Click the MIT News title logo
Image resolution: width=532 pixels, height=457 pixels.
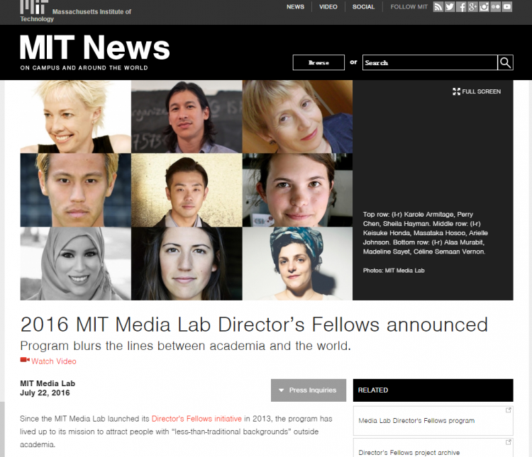[x=94, y=47]
